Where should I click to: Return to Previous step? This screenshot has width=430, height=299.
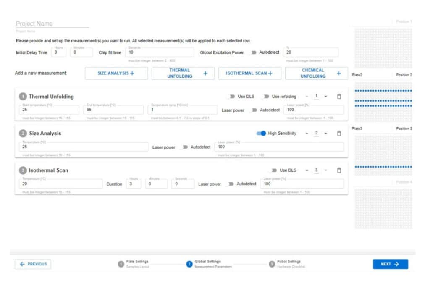pos(33,264)
